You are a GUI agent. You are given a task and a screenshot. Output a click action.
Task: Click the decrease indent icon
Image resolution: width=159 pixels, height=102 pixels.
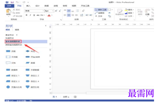(x=87, y=15)
